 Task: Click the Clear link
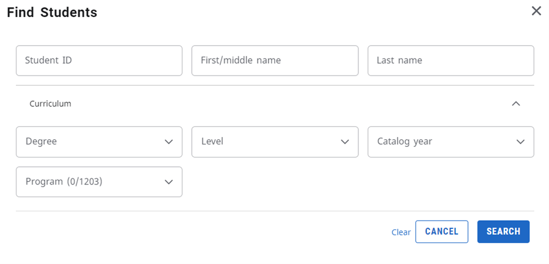[401, 232]
